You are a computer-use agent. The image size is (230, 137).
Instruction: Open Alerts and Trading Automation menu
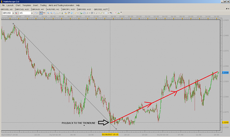tap(61, 5)
